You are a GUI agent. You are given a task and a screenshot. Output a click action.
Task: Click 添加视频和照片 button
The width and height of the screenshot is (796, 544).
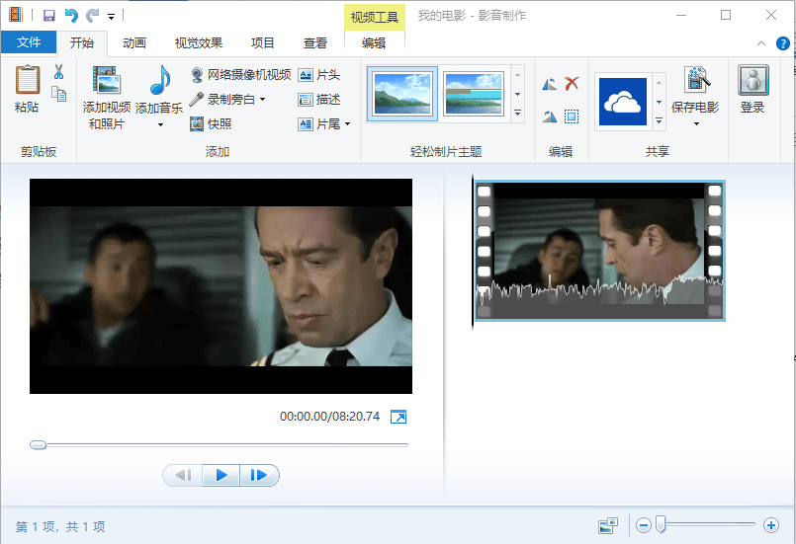pyautogui.click(x=106, y=98)
